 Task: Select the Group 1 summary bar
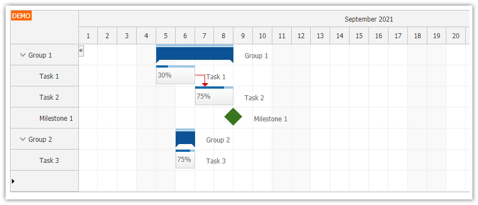(195, 54)
